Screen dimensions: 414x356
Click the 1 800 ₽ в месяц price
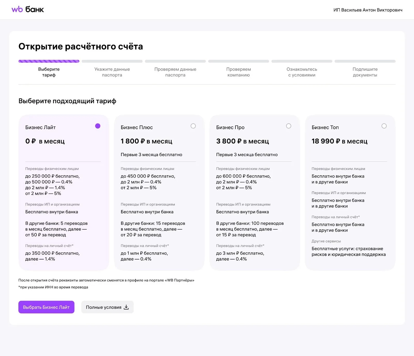click(146, 141)
